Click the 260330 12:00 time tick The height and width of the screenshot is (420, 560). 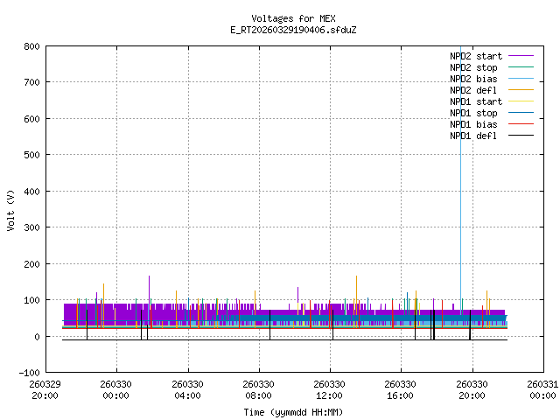[x=330, y=388]
